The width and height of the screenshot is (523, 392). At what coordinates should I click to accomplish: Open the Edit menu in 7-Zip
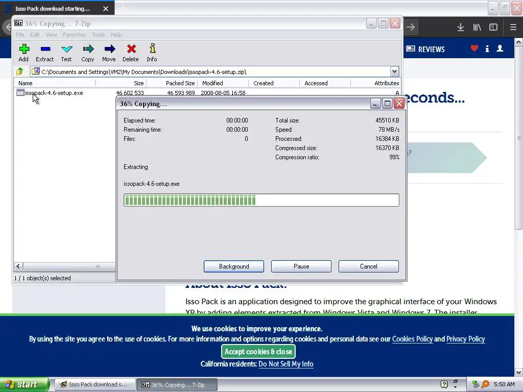[35, 35]
